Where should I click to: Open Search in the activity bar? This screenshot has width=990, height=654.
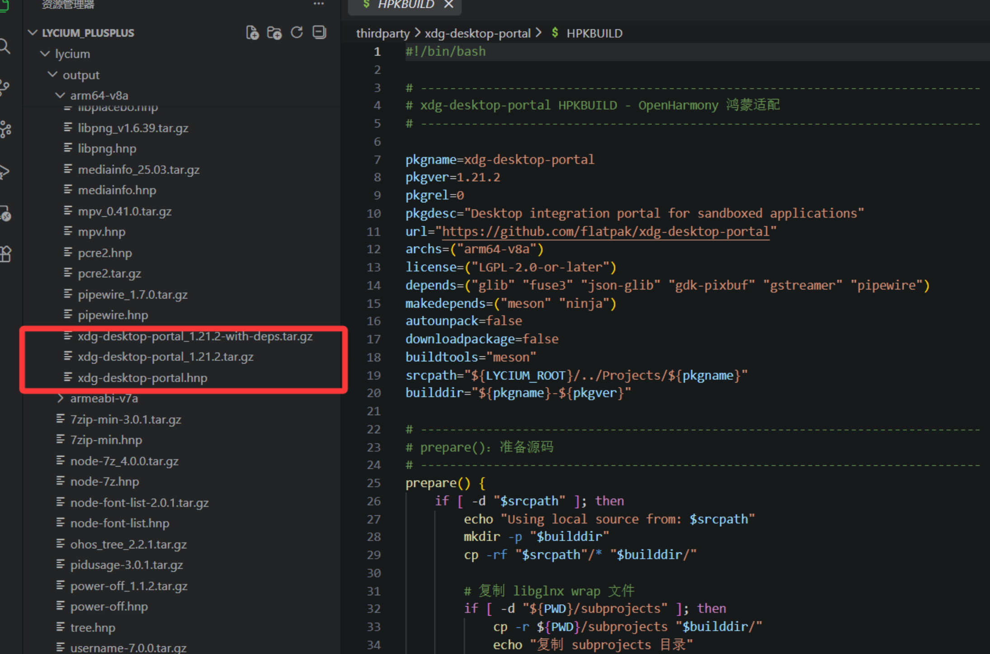(x=5, y=46)
